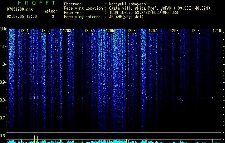Click the A504HB(yagi 4el) antenna text
Viewport: 225px width, 143px height.
tap(126, 17)
